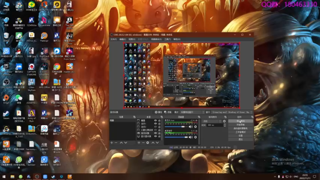Click the OBS preview canvas
The height and width of the screenshot is (180, 320).
(182, 75)
